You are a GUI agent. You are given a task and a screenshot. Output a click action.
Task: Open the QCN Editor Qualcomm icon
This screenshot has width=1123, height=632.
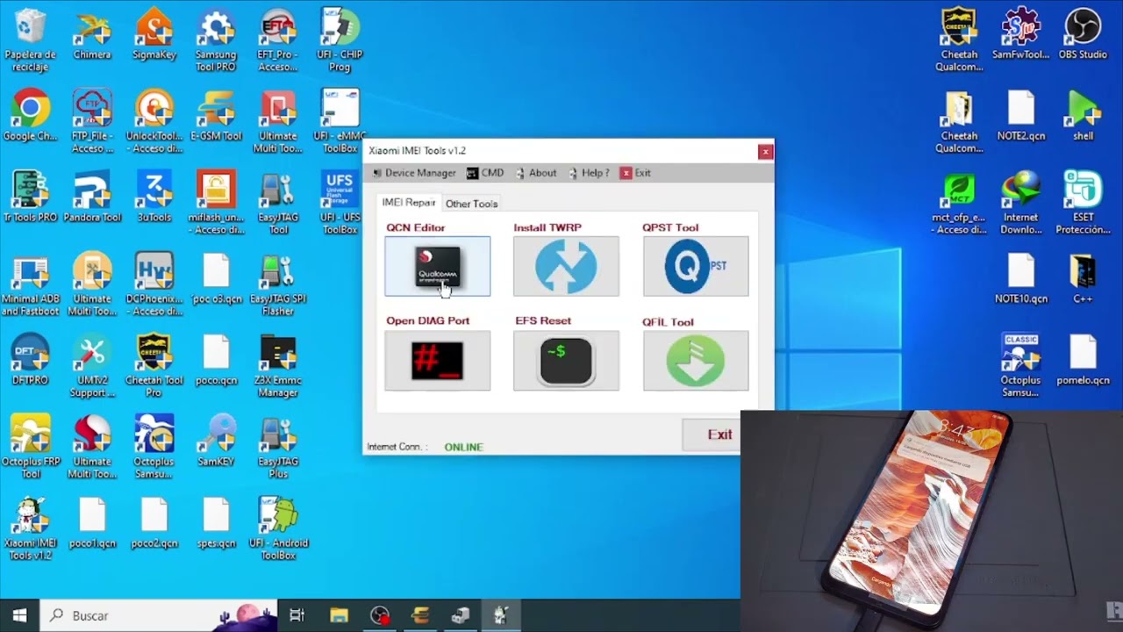pyautogui.click(x=438, y=266)
